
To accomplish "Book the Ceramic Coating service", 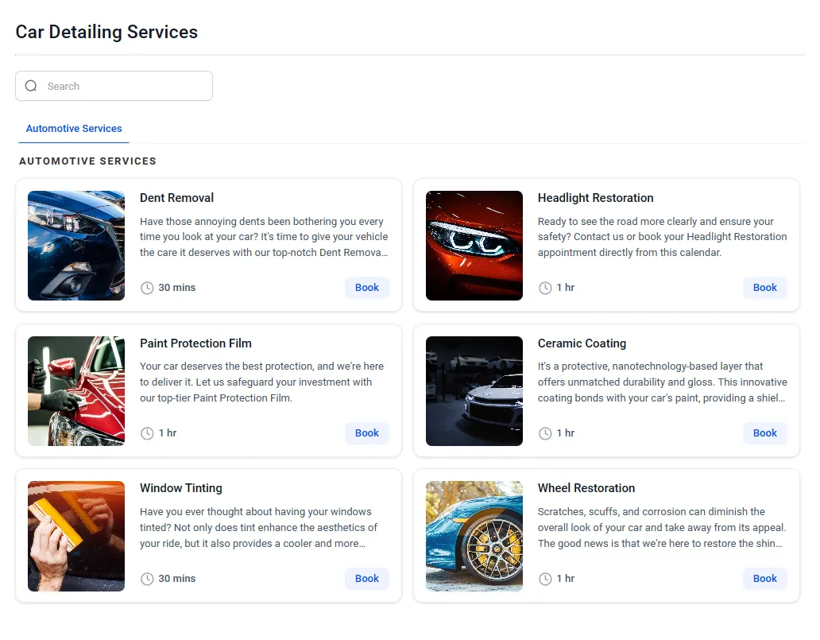I will pyautogui.click(x=764, y=433).
